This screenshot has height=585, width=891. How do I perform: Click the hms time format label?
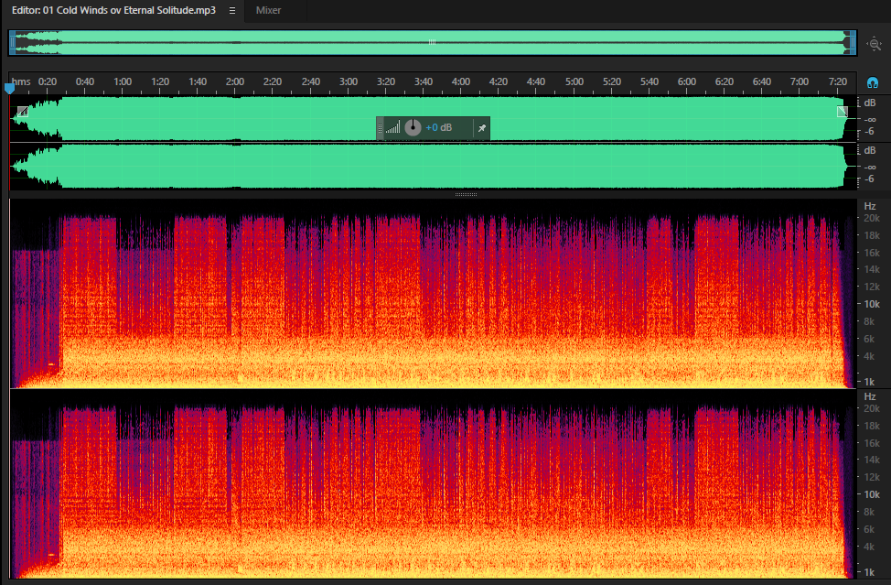[21, 81]
